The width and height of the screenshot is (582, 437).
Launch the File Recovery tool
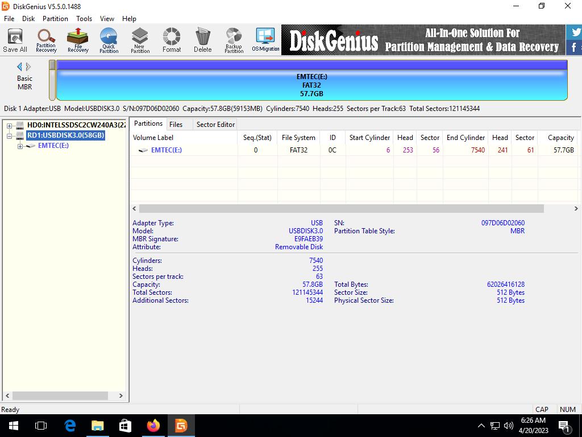78,40
